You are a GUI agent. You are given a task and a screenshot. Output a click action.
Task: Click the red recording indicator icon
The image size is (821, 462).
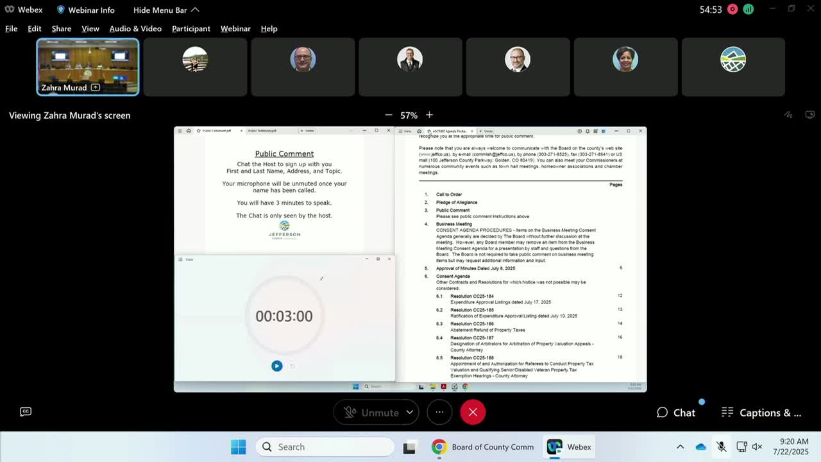[732, 10]
